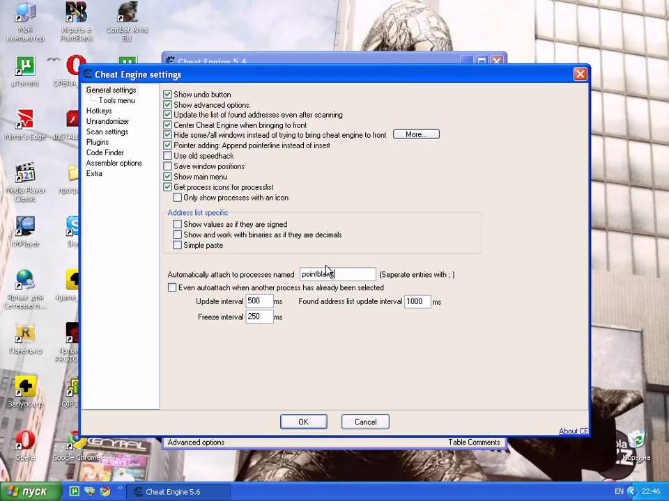Toggle Hide some/all windows checkbox

[x=168, y=134]
